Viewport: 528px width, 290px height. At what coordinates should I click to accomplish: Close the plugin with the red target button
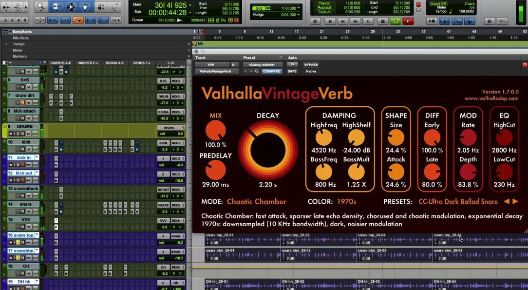click(525, 65)
